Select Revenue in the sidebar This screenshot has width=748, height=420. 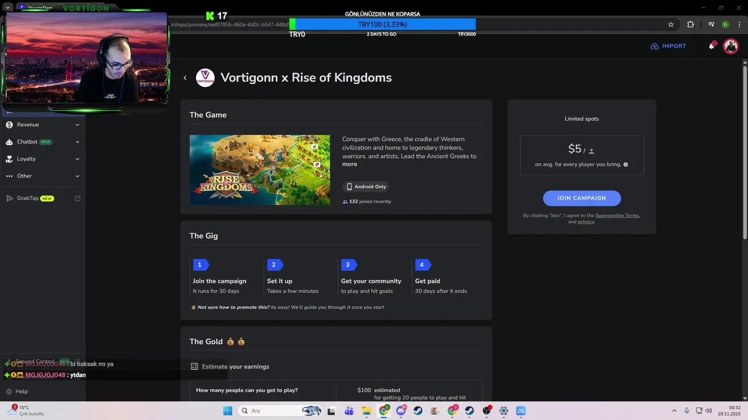point(28,125)
